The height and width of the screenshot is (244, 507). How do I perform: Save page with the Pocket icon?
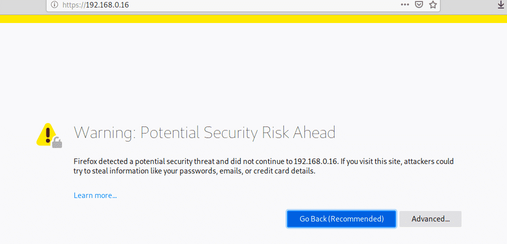tap(419, 4)
